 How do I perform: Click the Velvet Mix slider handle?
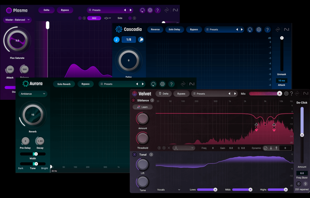click(x=279, y=93)
